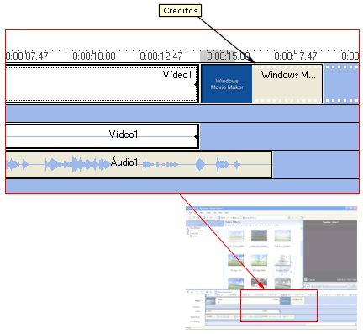This screenshot has width=363, height=334.
Task: Click the Vídeo1 clip on video track
Action: 102,84
